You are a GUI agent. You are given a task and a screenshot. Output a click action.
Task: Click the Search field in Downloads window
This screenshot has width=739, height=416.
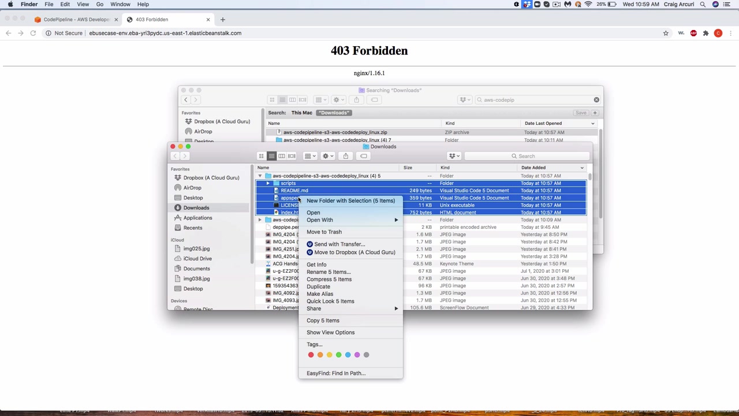[528, 156]
